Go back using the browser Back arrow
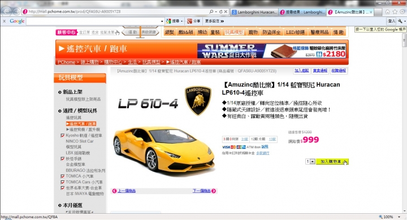 tap(6, 11)
